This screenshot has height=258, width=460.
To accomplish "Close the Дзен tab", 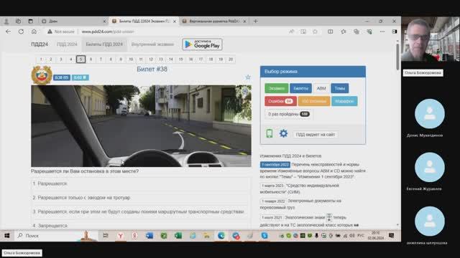I will tap(104, 21).
